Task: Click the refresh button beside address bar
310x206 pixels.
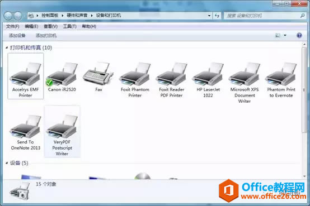Action: 217,16
